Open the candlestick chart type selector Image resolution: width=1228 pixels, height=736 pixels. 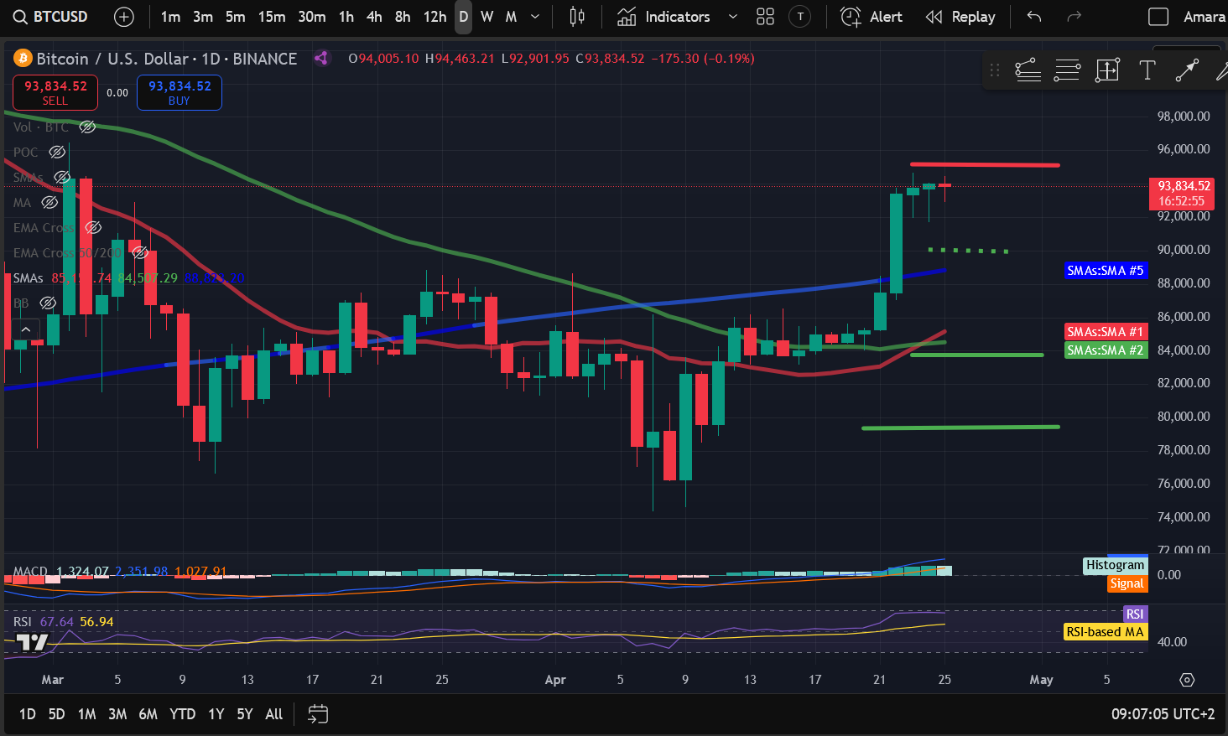tap(577, 17)
